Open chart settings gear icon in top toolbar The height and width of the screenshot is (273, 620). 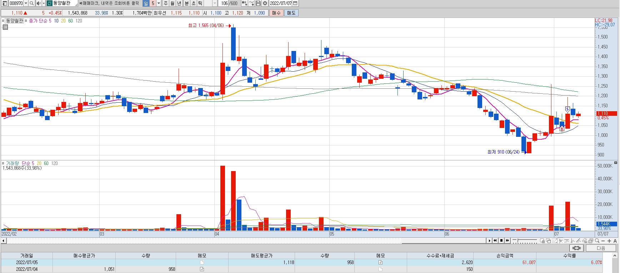point(265,3)
